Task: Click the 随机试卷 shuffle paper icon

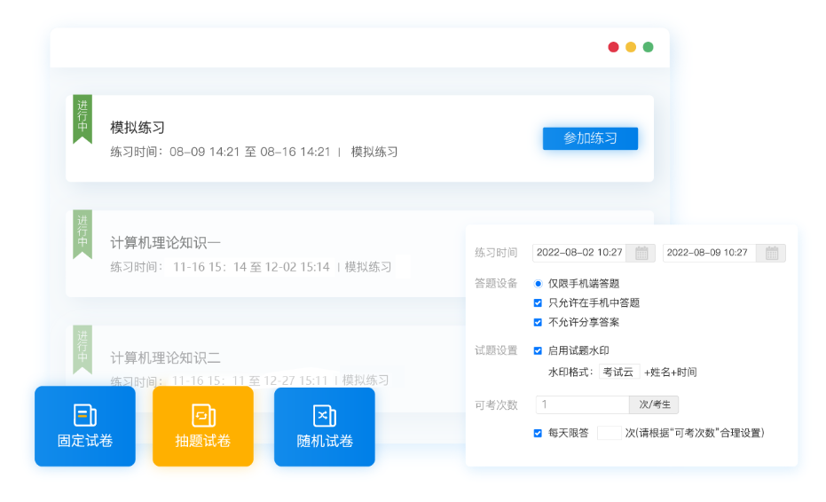Action: [x=325, y=415]
